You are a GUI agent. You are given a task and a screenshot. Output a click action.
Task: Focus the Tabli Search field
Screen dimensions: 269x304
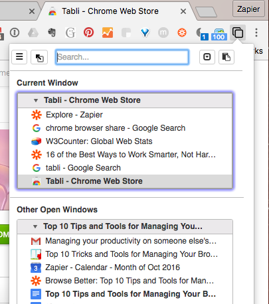click(x=122, y=57)
